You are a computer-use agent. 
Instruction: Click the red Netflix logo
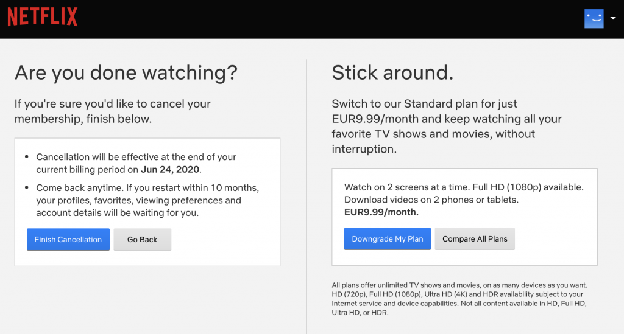click(x=43, y=16)
